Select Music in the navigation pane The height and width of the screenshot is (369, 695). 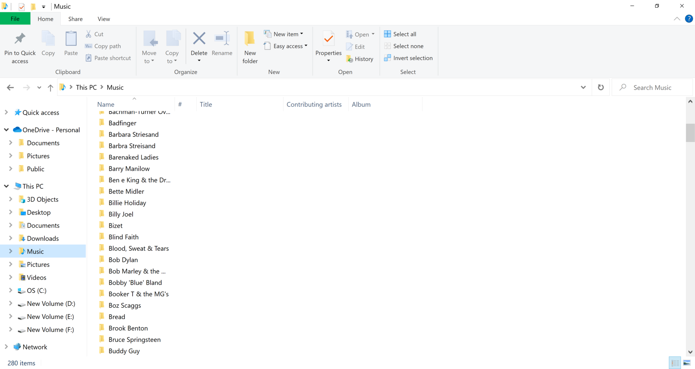click(x=35, y=251)
